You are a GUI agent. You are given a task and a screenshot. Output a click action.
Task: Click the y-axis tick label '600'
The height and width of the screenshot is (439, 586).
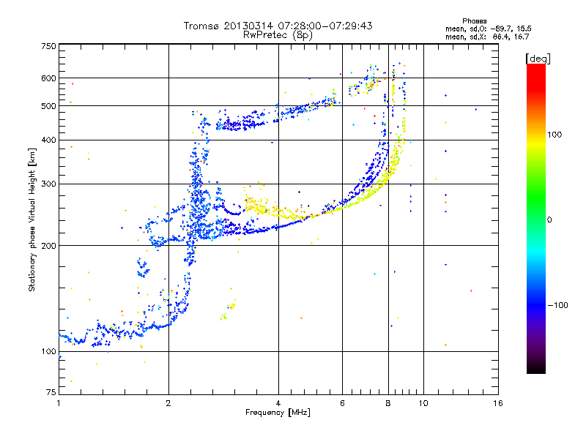pyautogui.click(x=48, y=78)
